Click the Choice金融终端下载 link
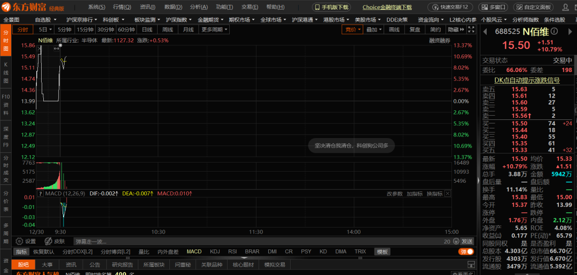The height and width of the screenshot is (275, 577). (x=387, y=7)
